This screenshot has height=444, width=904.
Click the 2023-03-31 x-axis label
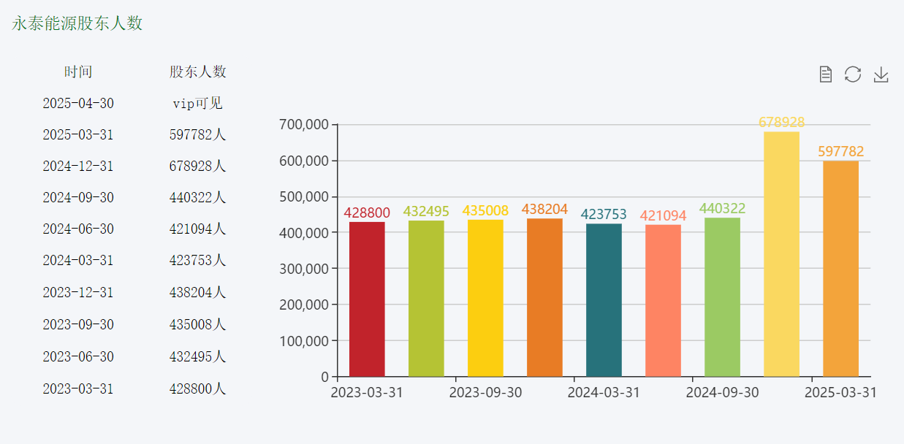tap(367, 393)
